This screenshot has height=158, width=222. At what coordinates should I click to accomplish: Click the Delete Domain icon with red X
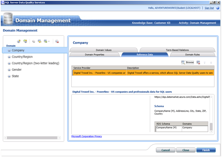click(x=57, y=41)
